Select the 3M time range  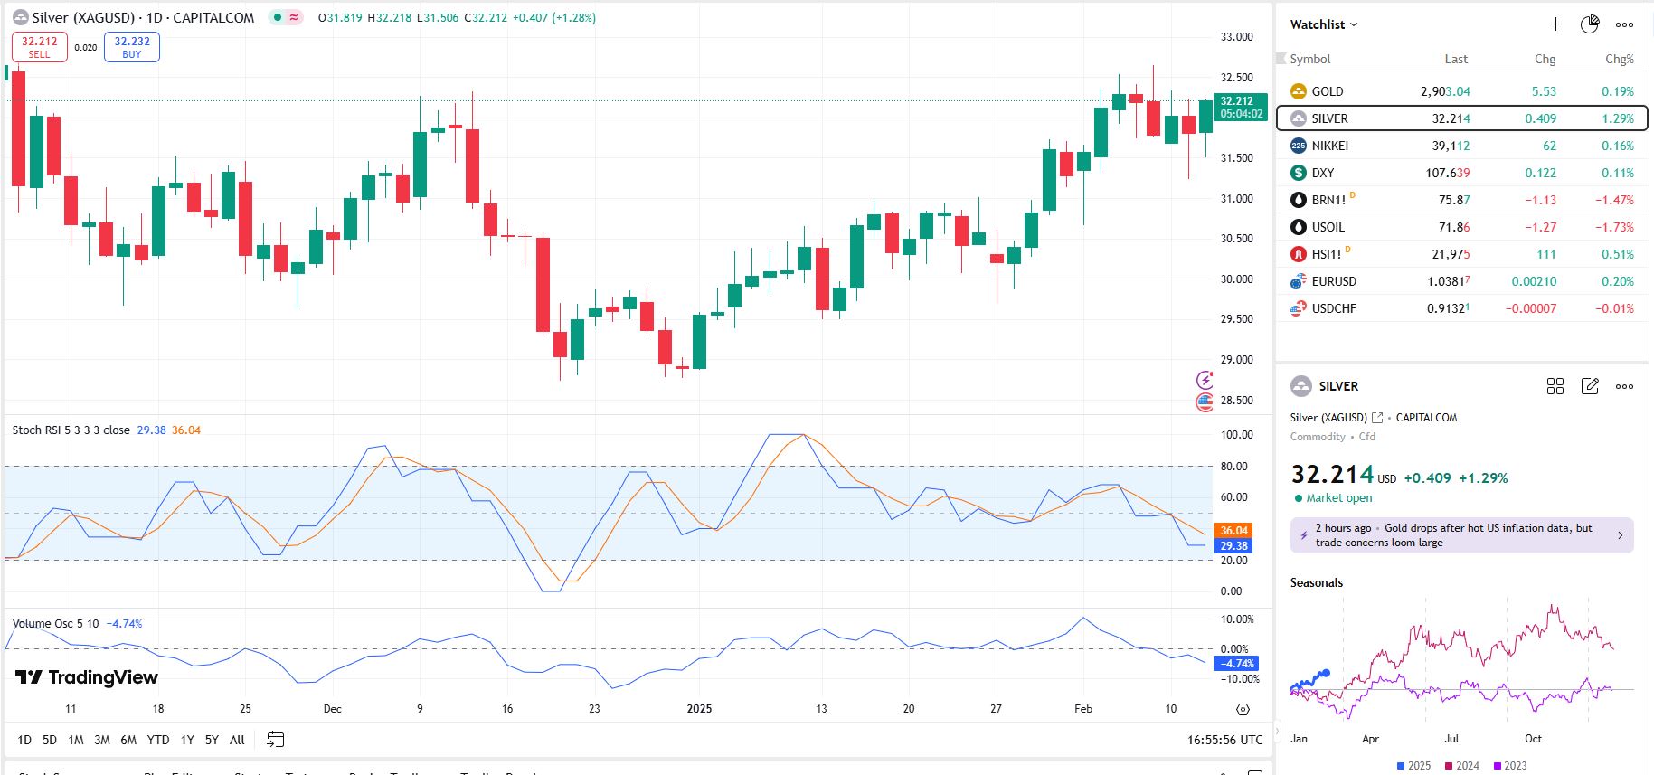(102, 740)
